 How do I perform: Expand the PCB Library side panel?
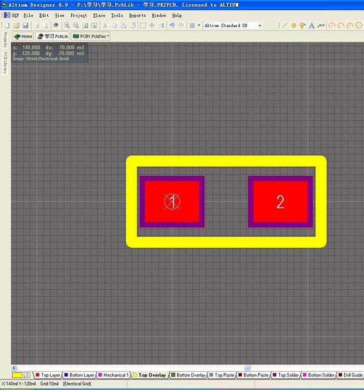(5, 63)
